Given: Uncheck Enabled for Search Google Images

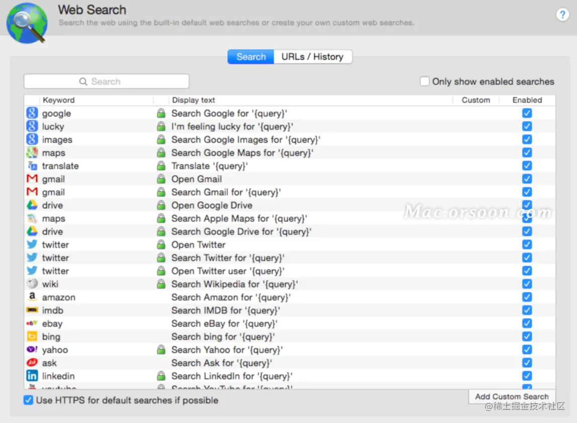Looking at the screenshot, I should point(527,139).
